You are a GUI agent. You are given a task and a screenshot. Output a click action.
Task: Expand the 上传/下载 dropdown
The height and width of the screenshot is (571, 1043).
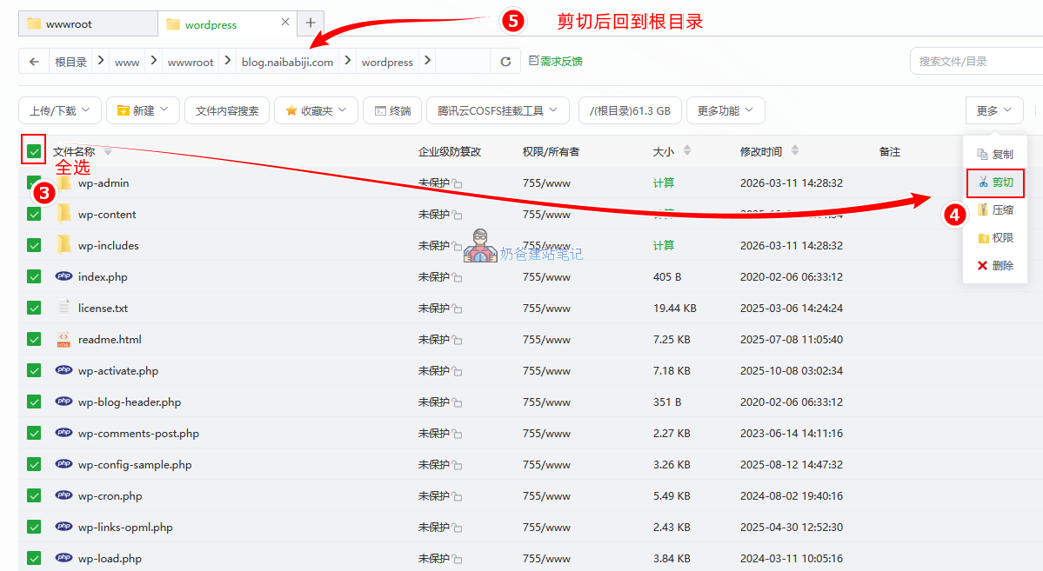60,110
